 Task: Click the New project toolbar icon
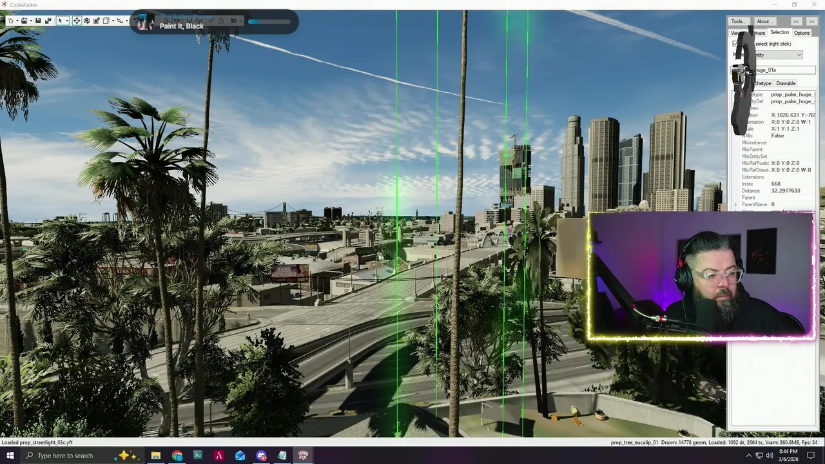point(10,21)
